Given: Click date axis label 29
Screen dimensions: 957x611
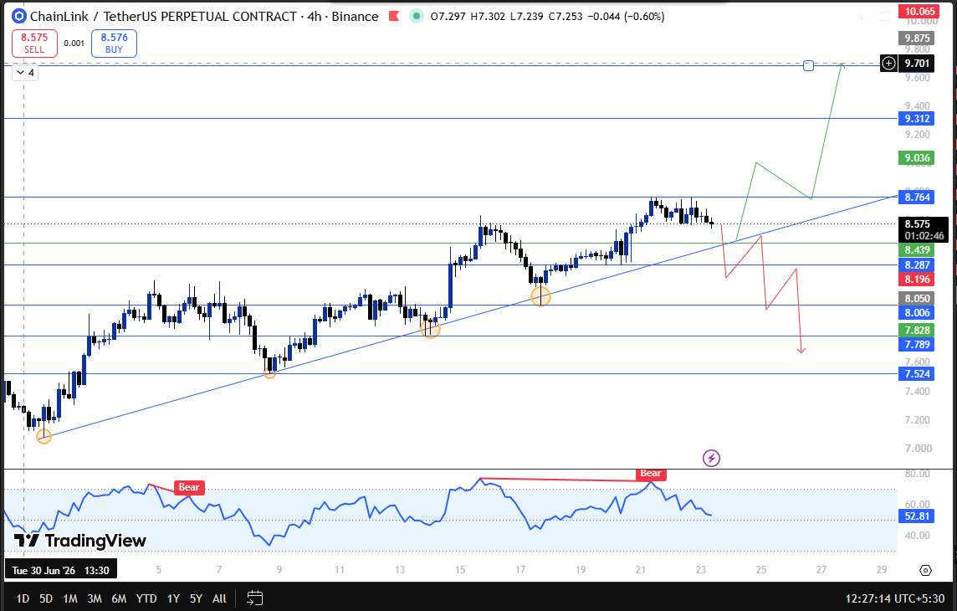Looking at the screenshot, I should (x=882, y=570).
